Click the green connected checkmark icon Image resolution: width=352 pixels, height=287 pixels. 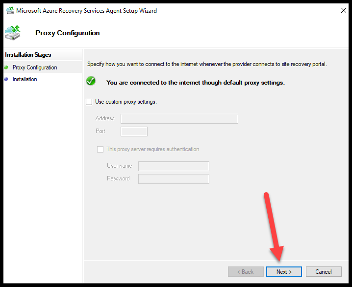(91, 81)
